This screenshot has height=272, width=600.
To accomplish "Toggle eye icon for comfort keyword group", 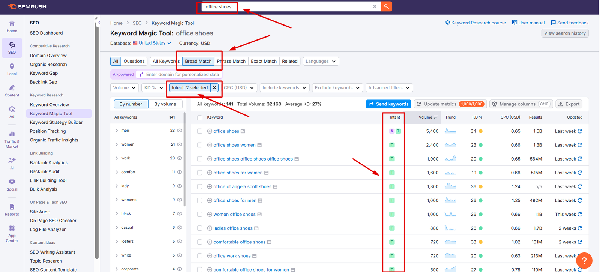I will [x=180, y=172].
